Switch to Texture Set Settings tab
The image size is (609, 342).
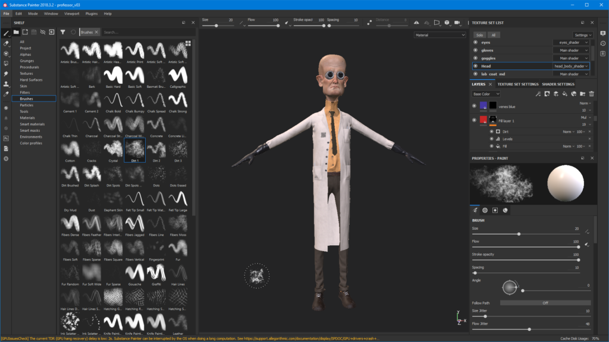click(x=518, y=84)
